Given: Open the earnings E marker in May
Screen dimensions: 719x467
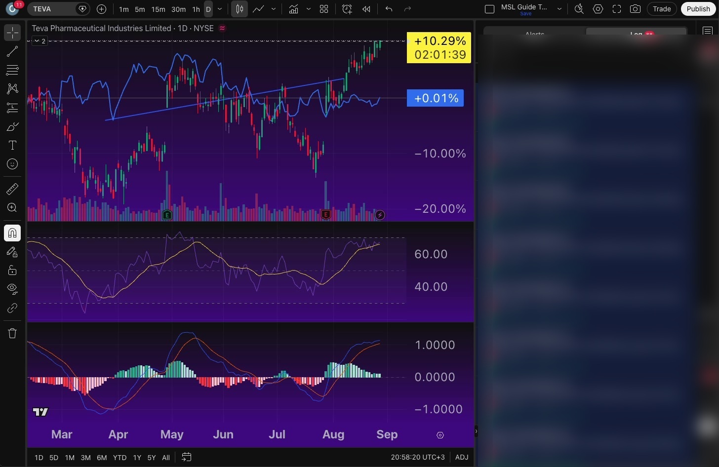Looking at the screenshot, I should point(167,215).
